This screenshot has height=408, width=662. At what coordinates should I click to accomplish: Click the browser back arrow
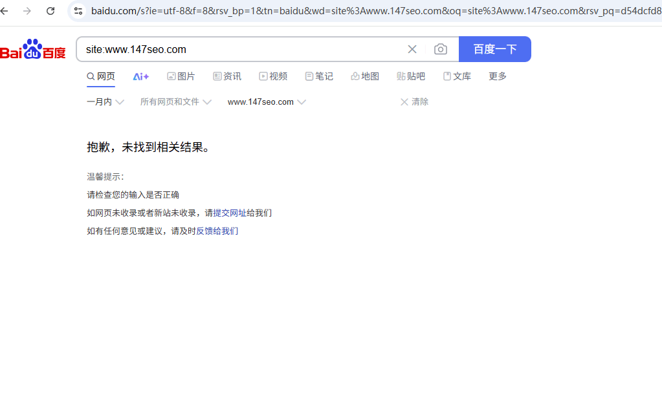click(x=5, y=11)
